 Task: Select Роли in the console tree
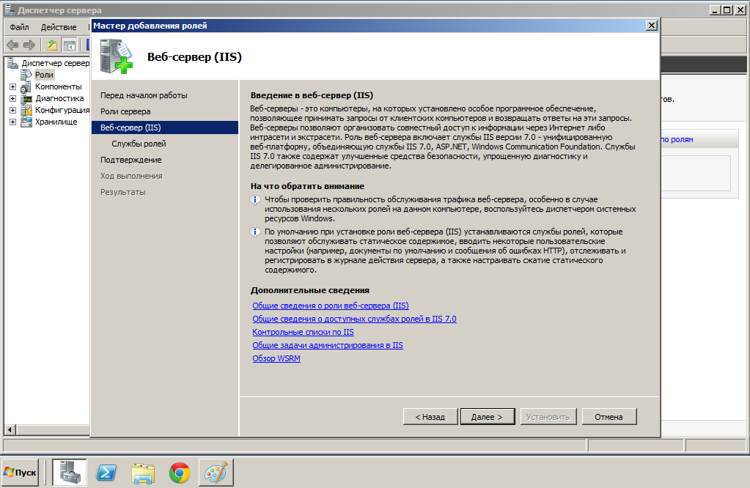click(44, 75)
